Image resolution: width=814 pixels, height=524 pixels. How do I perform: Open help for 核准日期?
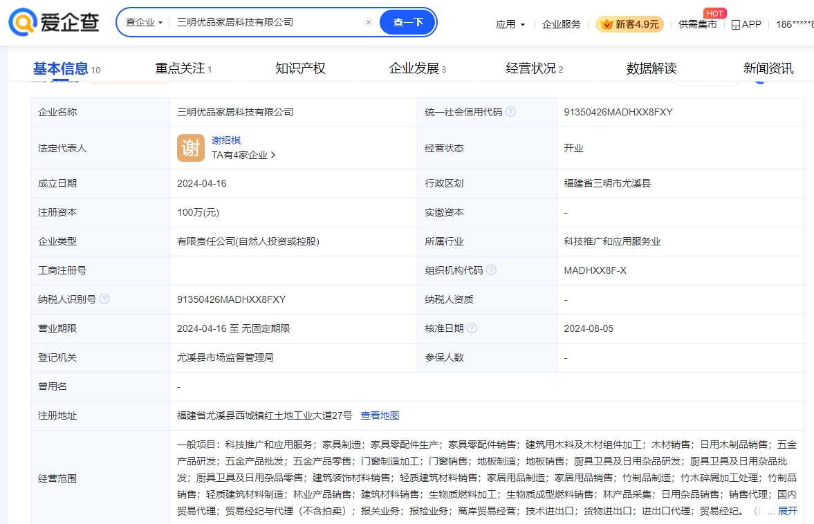click(x=472, y=328)
